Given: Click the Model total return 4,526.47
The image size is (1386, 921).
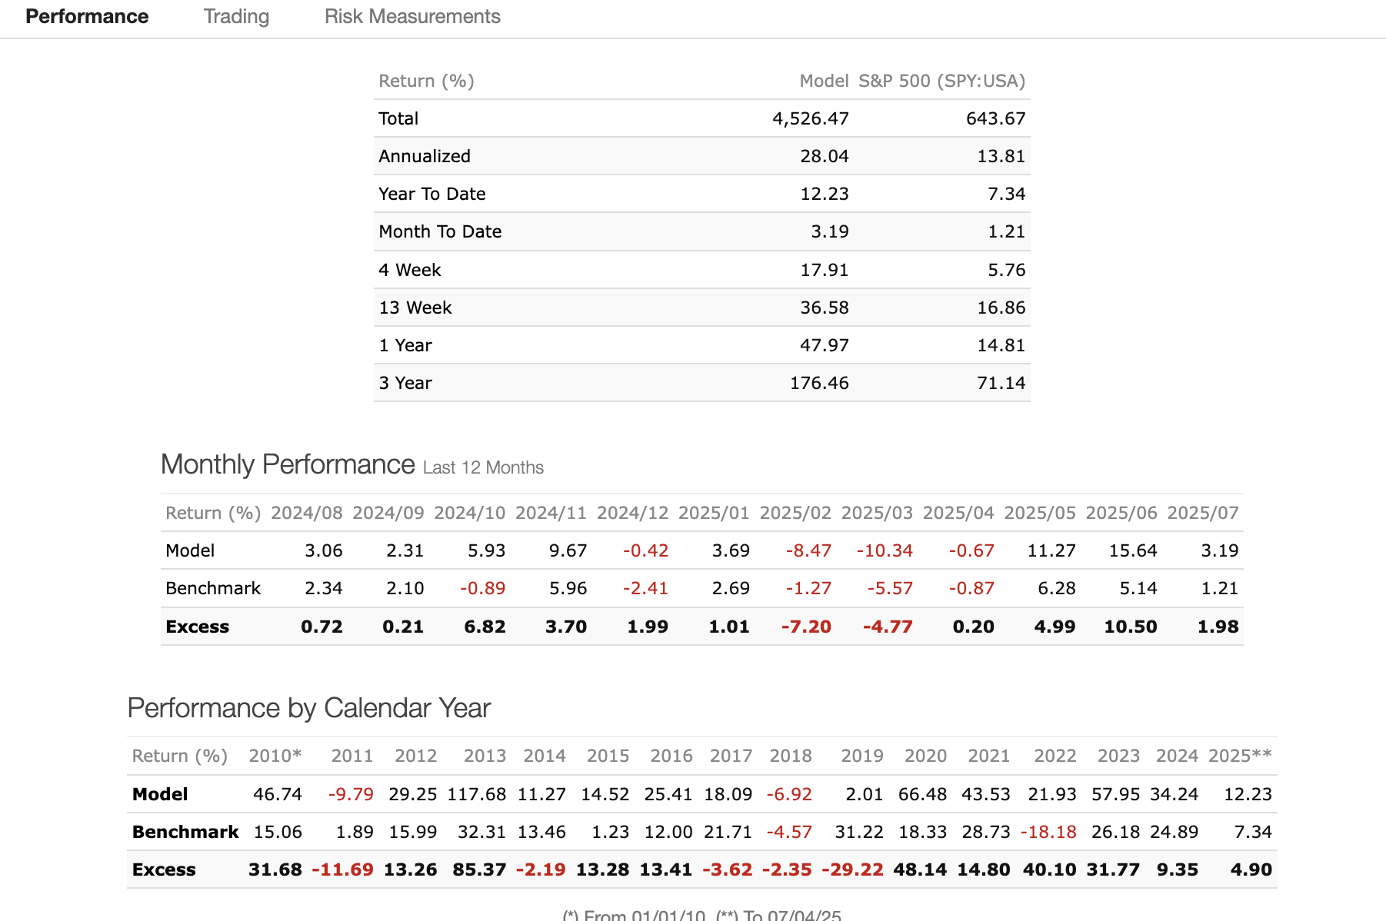Looking at the screenshot, I should pyautogui.click(x=810, y=118).
